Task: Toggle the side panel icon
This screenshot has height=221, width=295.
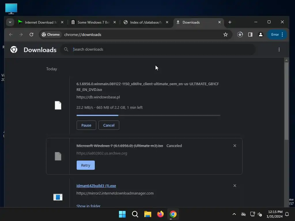Action: tap(250, 35)
